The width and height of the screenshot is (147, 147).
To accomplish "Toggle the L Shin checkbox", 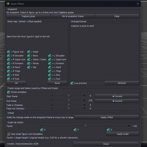I will [50, 75].
